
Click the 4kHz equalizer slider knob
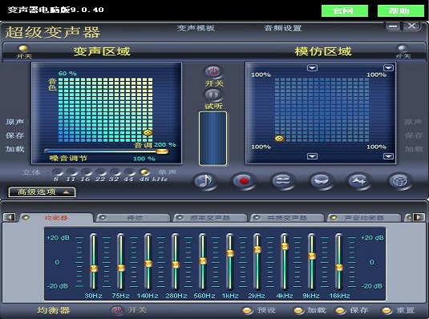click(x=285, y=246)
